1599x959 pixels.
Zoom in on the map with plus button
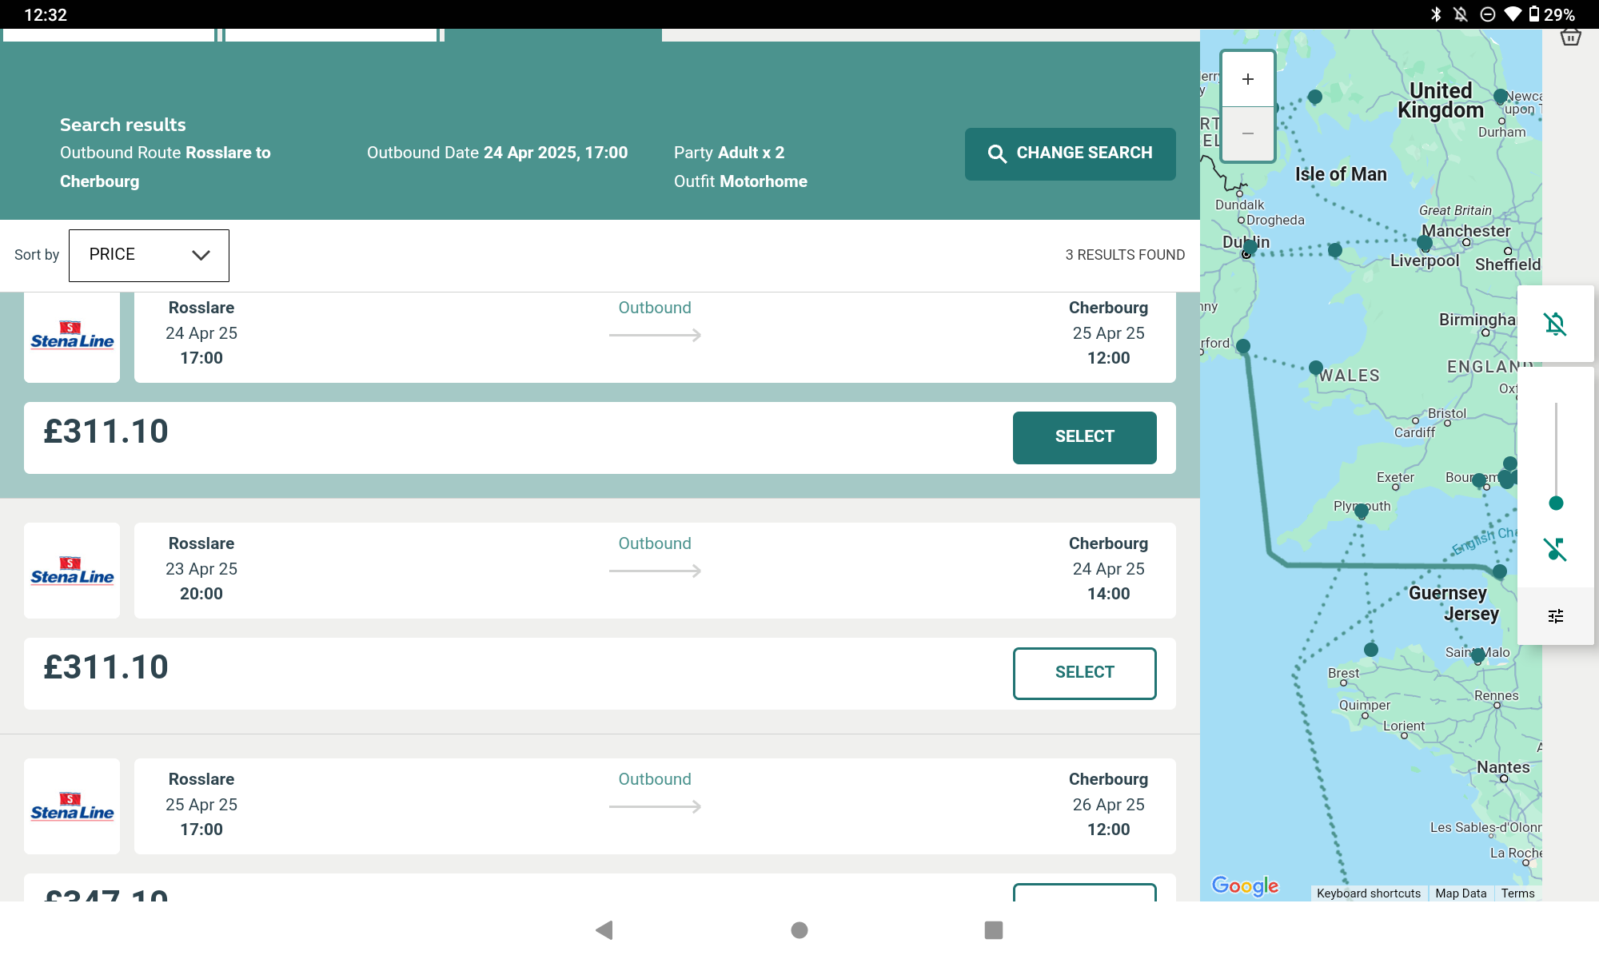point(1246,78)
